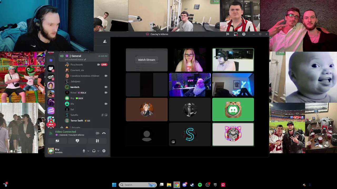Screen dimensions: 337x189
Task: Toggle screen sharing in the voice panel
Action: (x=77, y=141)
